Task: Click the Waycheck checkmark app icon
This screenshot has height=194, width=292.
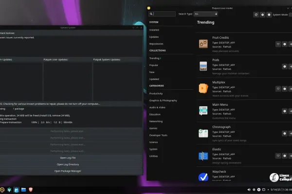Action: tap(203, 177)
